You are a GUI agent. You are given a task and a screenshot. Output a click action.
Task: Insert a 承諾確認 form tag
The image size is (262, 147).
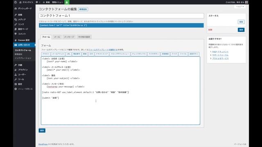[x=165, y=54]
